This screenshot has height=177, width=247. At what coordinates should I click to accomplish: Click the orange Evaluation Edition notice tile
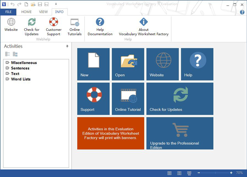tap(111, 133)
